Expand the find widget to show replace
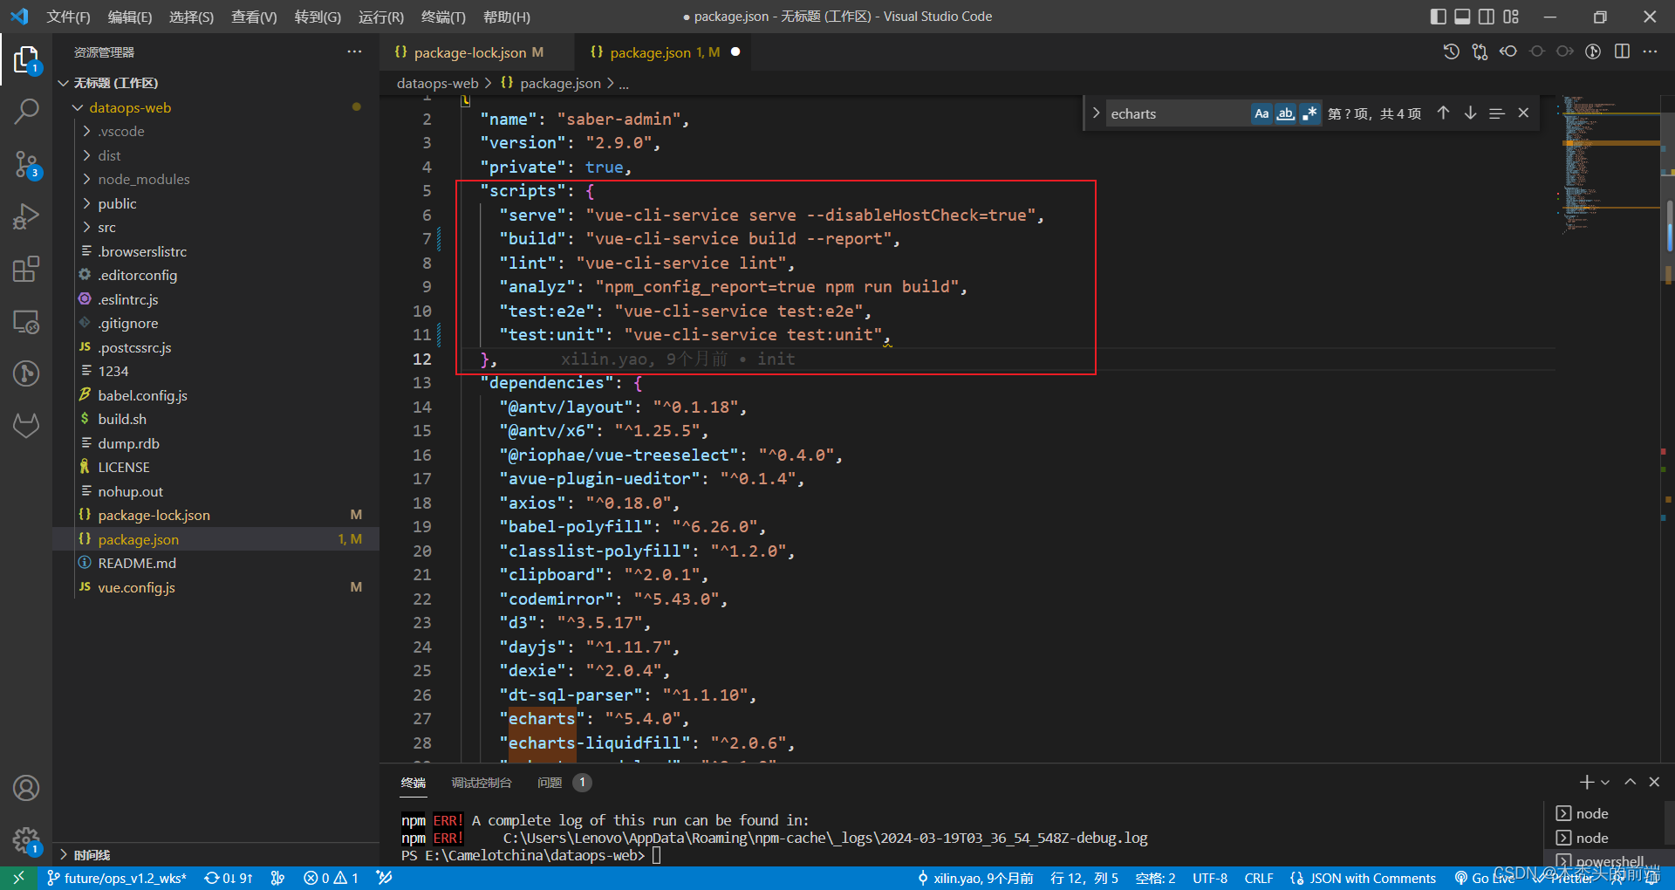The height and width of the screenshot is (890, 1675). click(x=1096, y=113)
